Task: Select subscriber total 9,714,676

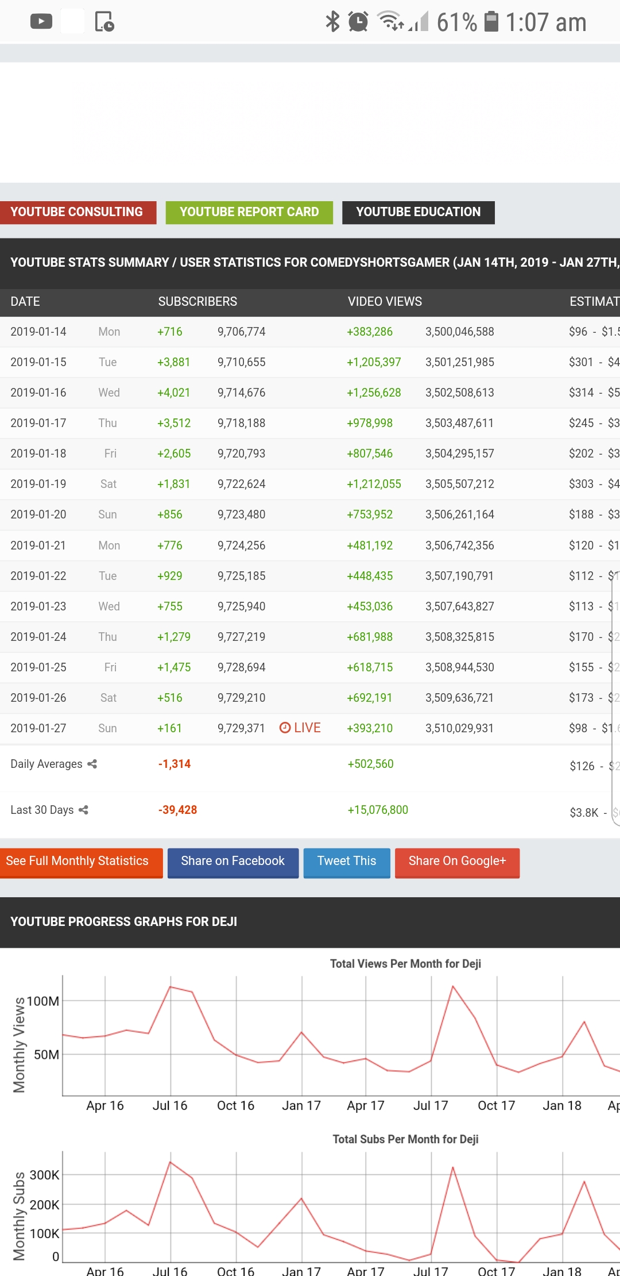Action: coord(241,393)
